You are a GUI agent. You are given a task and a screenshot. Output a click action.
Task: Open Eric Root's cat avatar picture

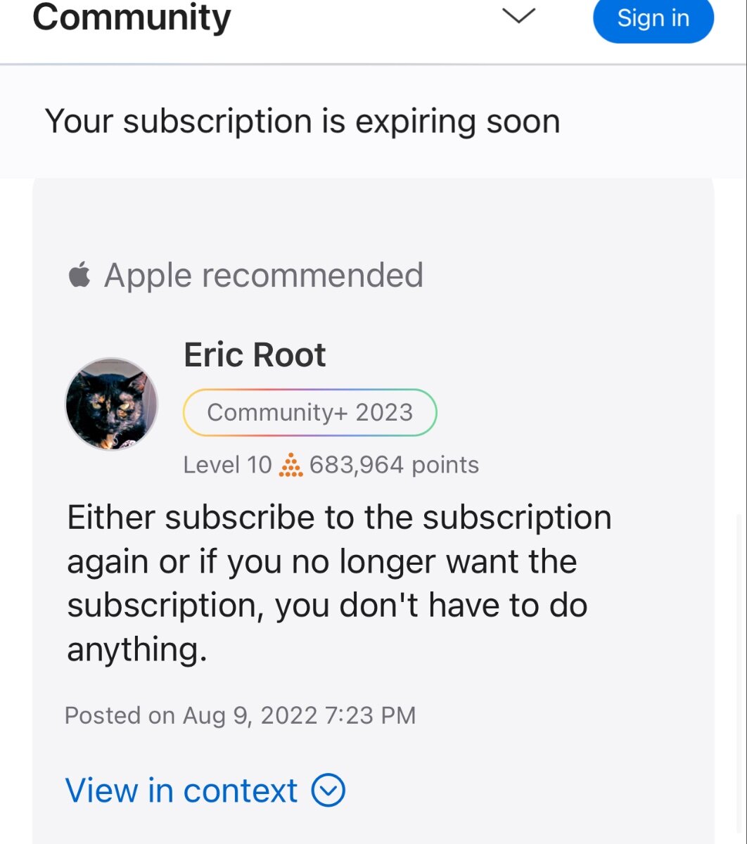[111, 404]
